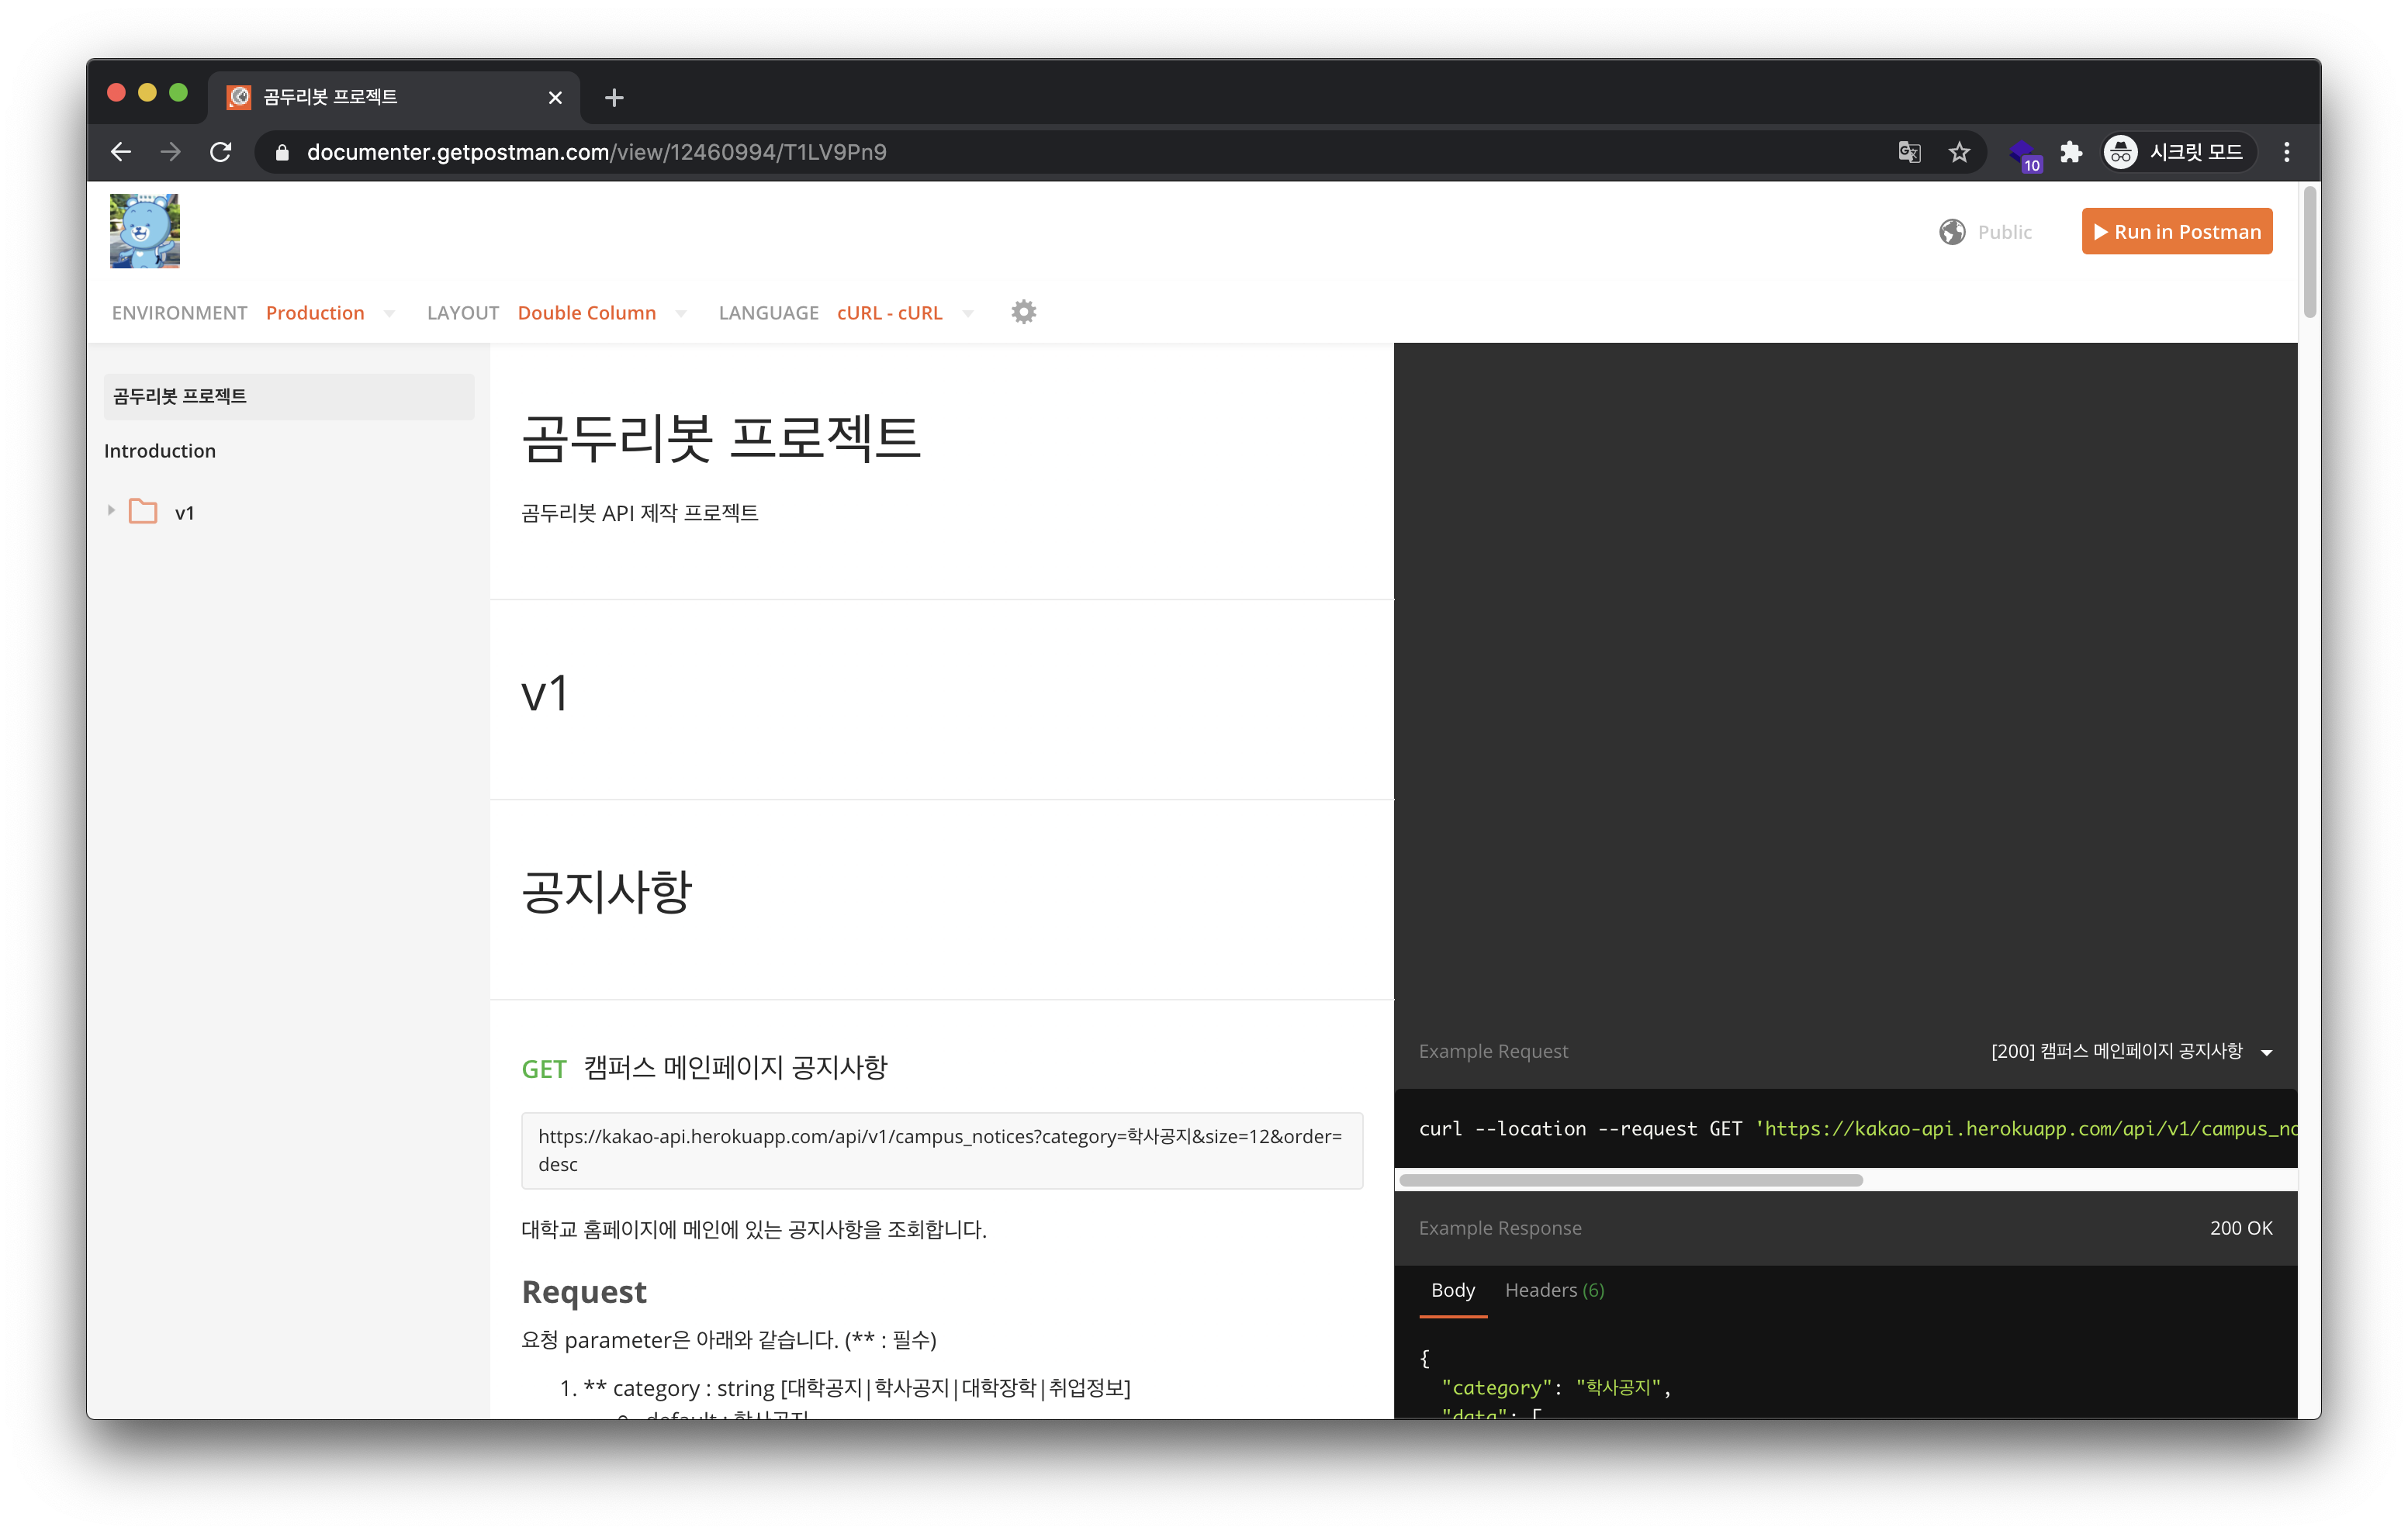Switch to the Headers (6) response tab
The height and width of the screenshot is (1534, 2408).
click(1553, 1290)
